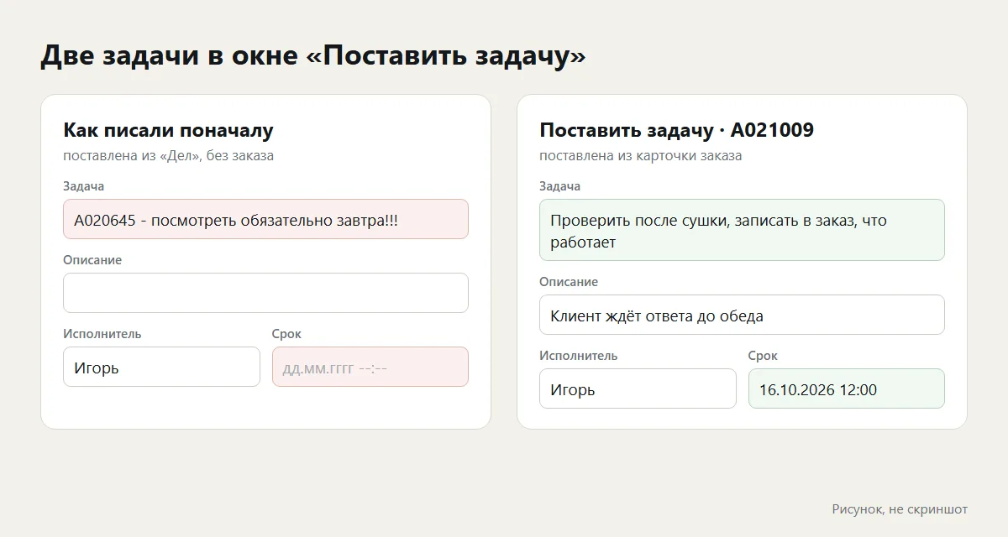The width and height of the screenshot is (1008, 537).
Task: Click the 'Срок' label in the A021009 card
Action: (763, 356)
